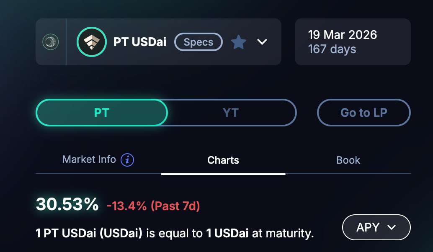Viewport: 433px width, 252px height.
Task: Click the 30.53% APY value
Action: coord(67,204)
